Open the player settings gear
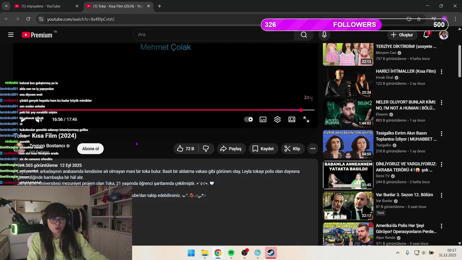The image size is (462, 260). [x=277, y=120]
